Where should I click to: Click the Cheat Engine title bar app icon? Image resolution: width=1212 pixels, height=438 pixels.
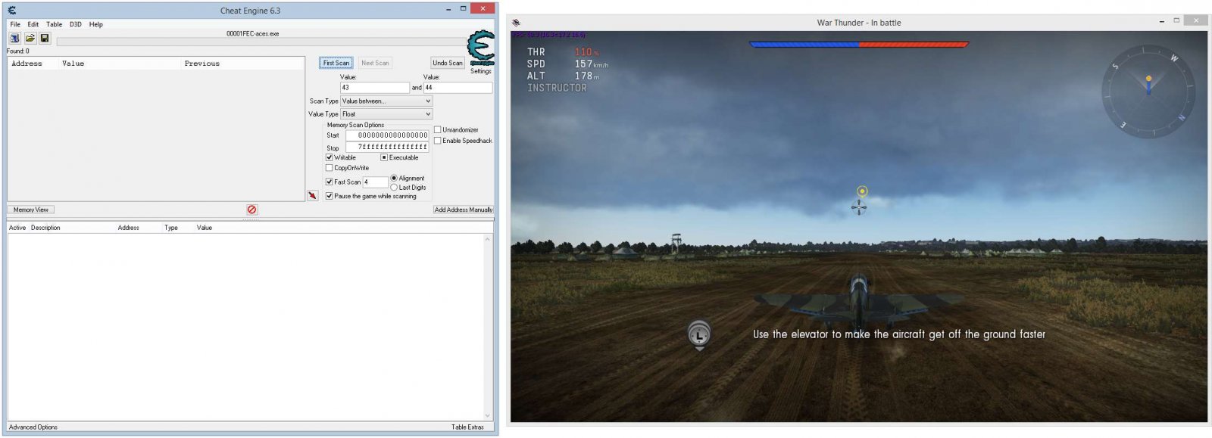11,11
